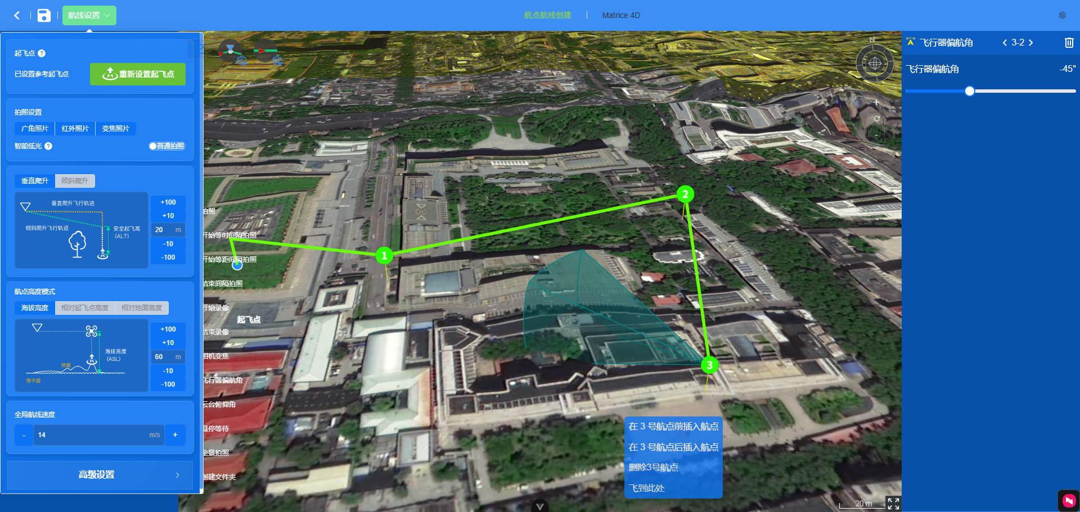The image size is (1080, 512).
Task: Zoom in the map with plus
Action: click(x=876, y=102)
